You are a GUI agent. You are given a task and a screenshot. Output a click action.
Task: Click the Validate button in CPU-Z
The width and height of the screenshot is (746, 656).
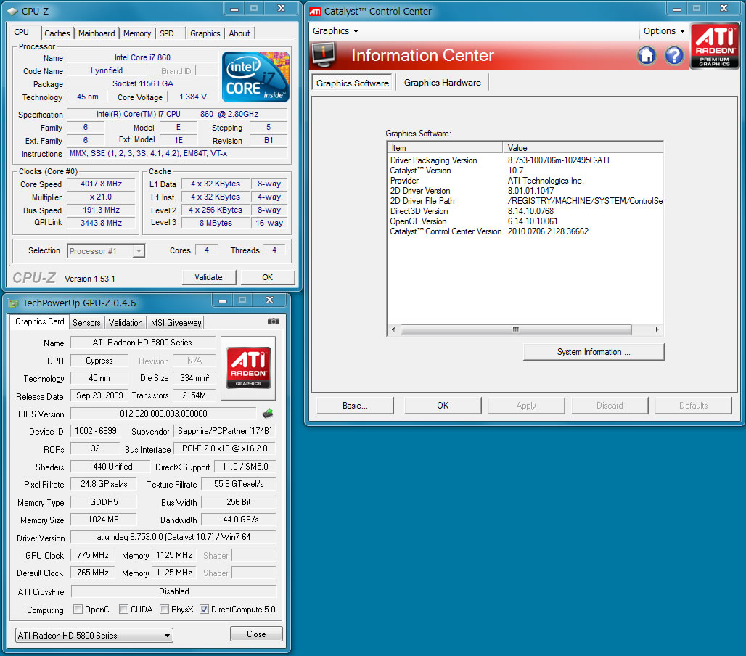pyautogui.click(x=209, y=277)
